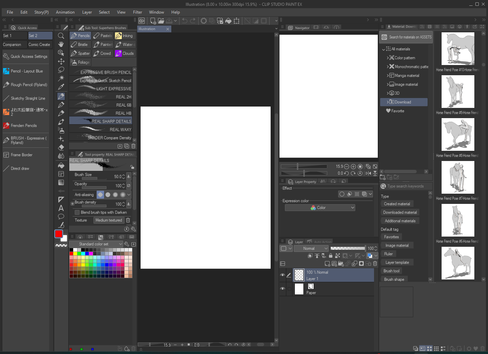Select the Text tool
The height and width of the screenshot is (354, 488).
[x=61, y=208]
